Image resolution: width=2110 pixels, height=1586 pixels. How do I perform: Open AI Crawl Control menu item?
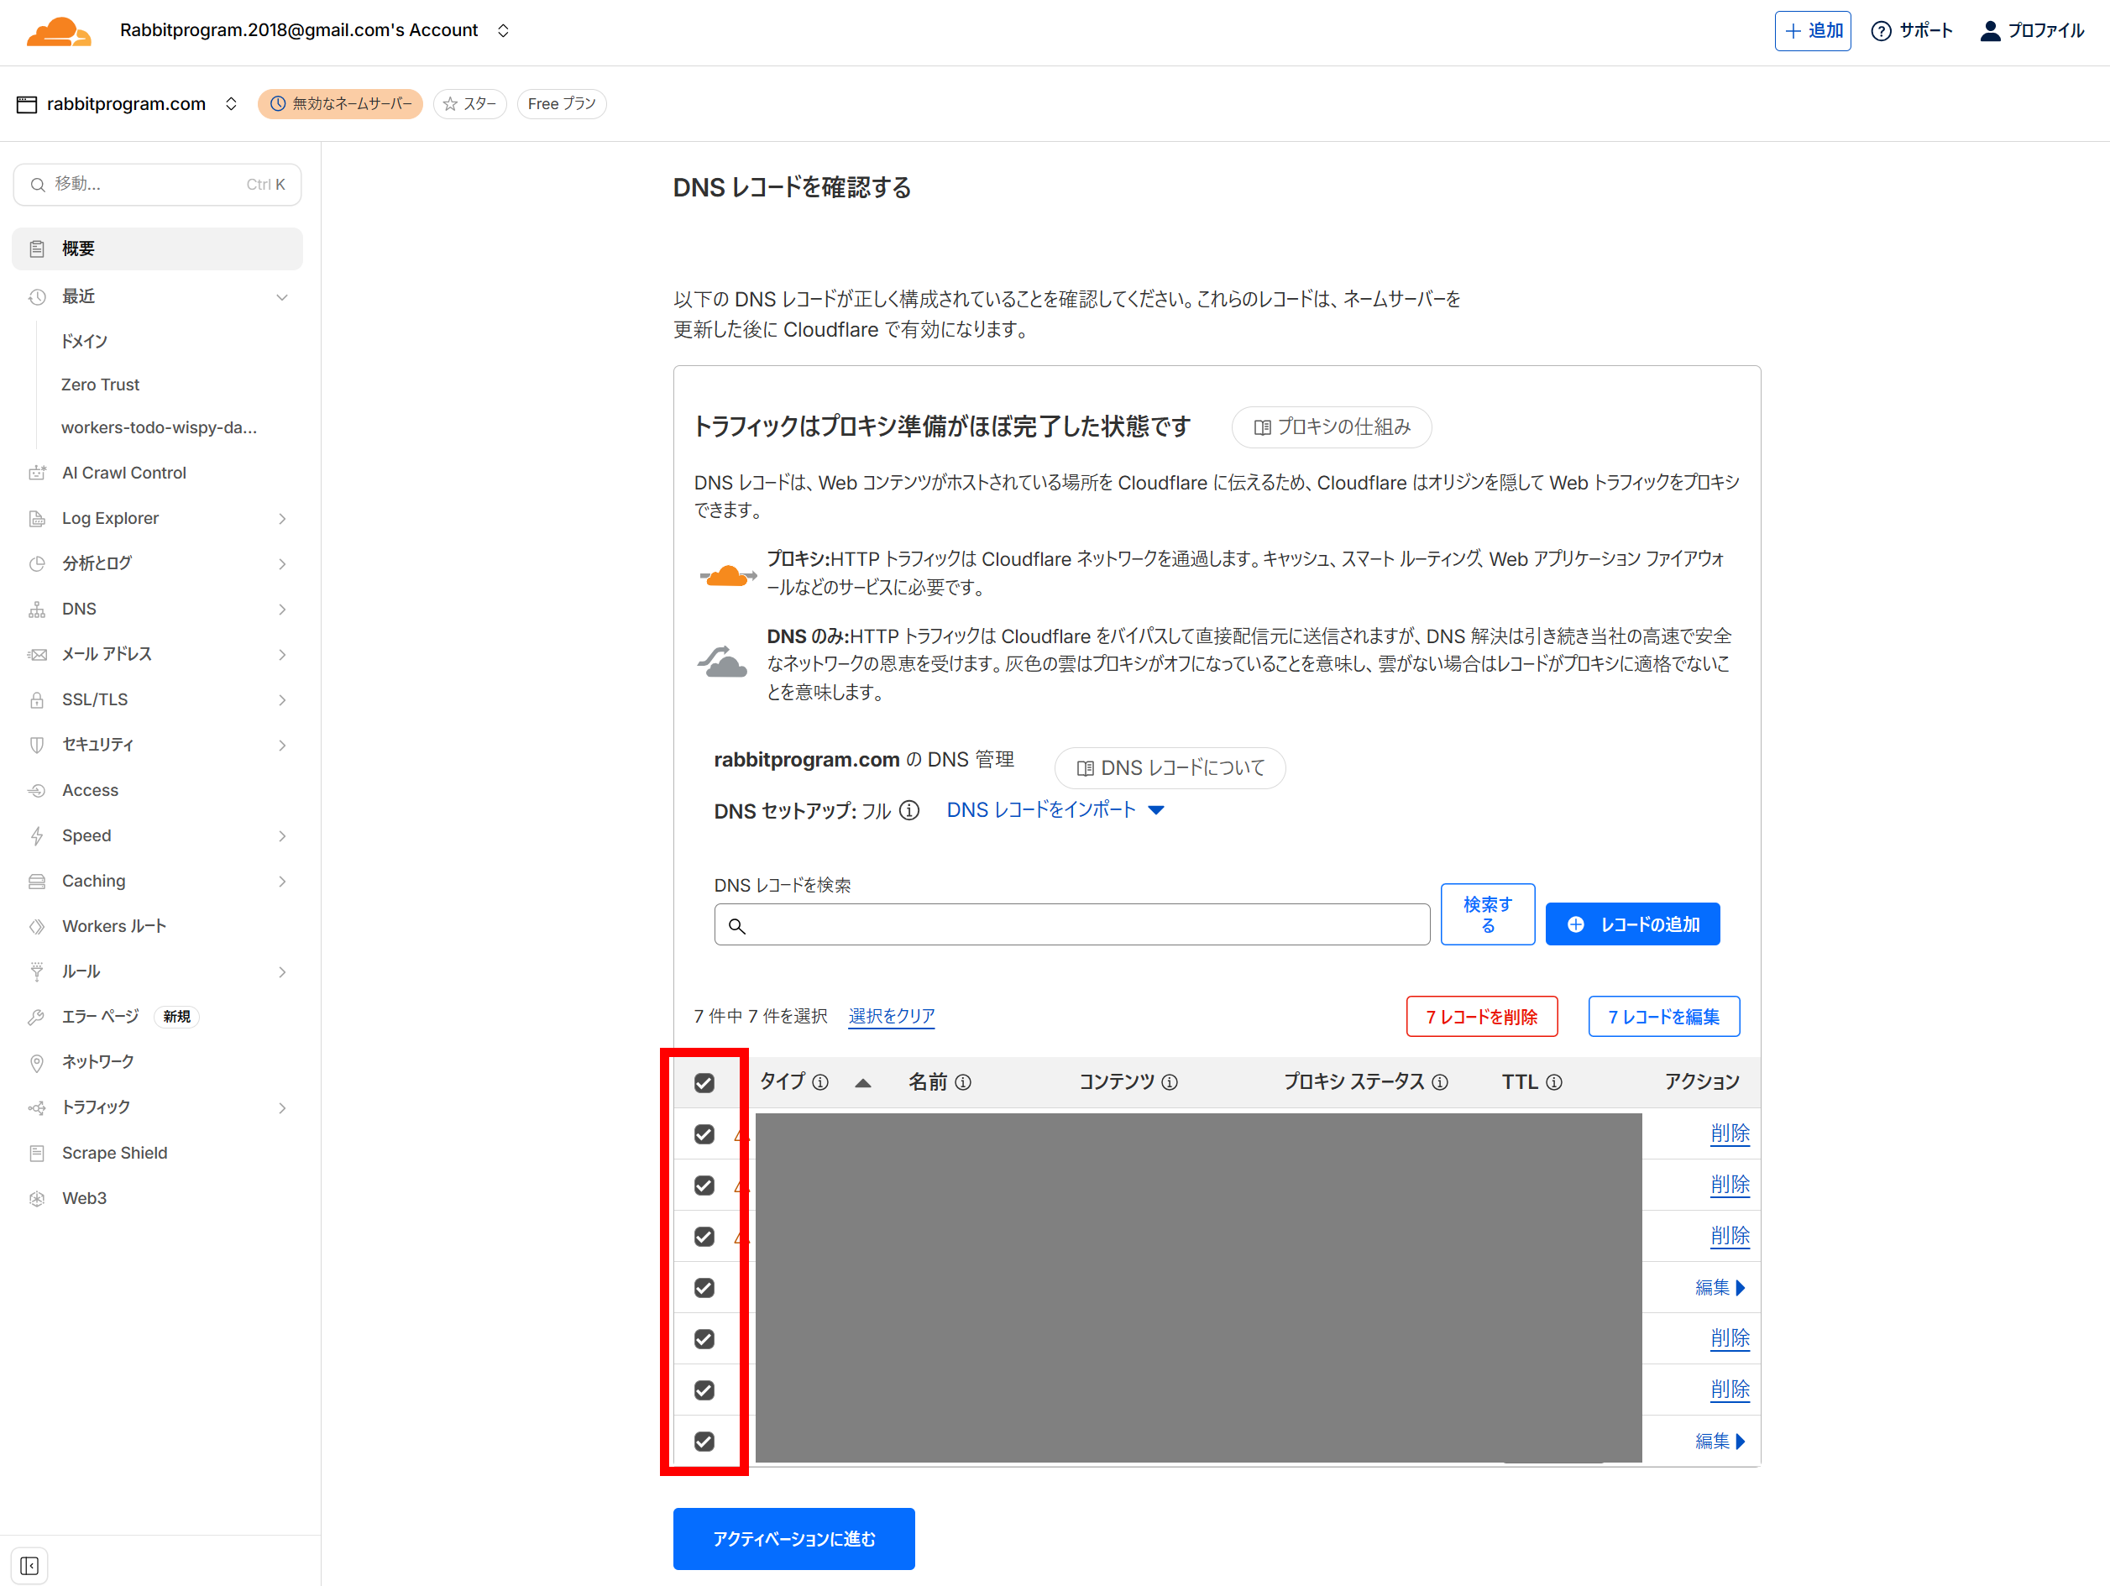coord(124,473)
